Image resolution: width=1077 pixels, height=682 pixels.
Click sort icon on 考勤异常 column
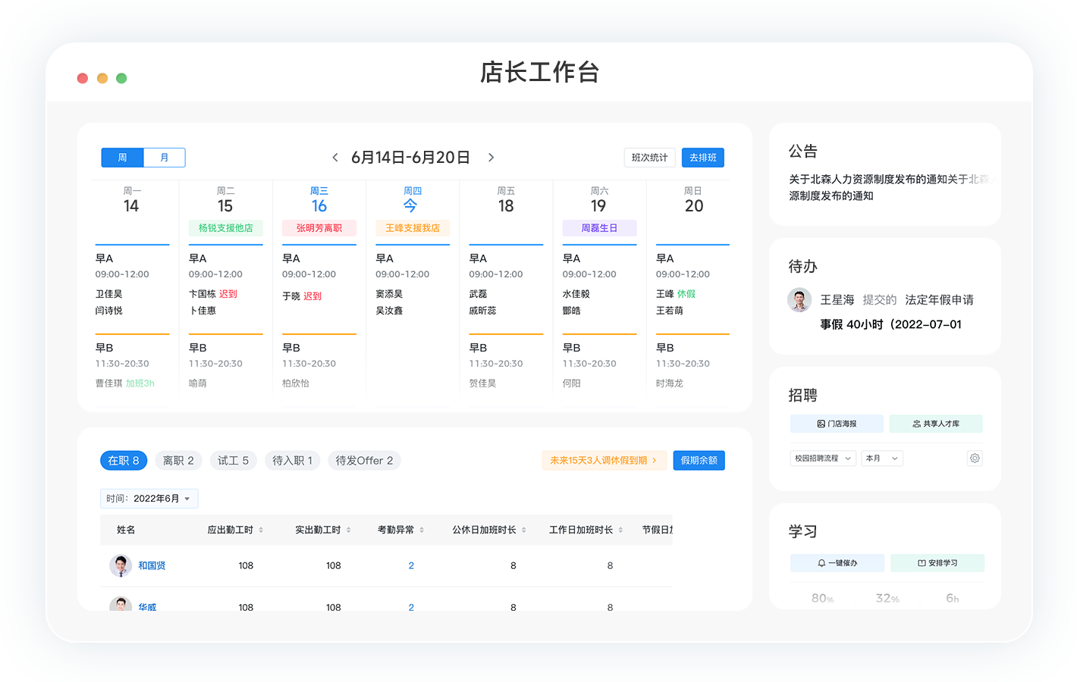tap(422, 530)
